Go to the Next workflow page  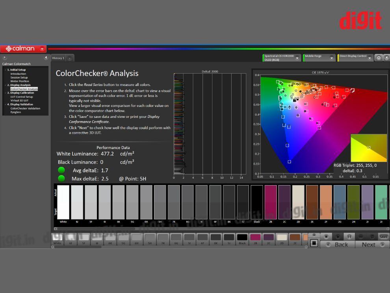372,245
